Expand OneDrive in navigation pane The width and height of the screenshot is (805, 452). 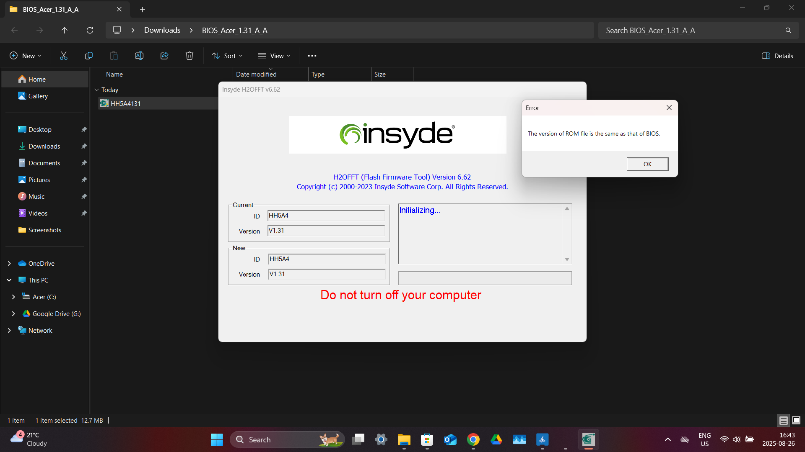click(9, 263)
